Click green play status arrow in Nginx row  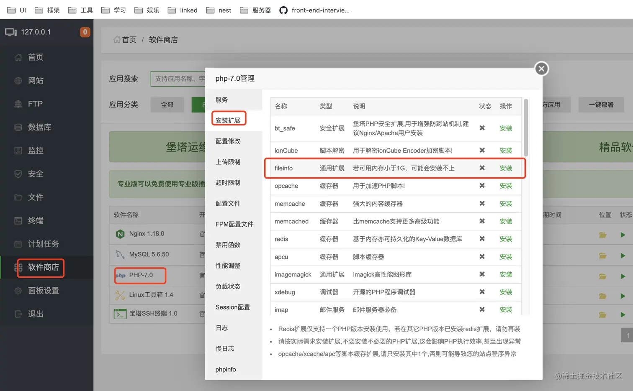pyautogui.click(x=623, y=235)
